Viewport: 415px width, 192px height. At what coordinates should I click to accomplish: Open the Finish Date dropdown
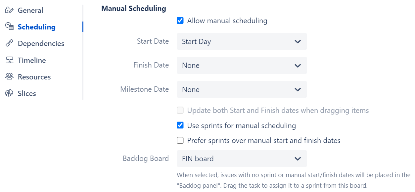[242, 65]
